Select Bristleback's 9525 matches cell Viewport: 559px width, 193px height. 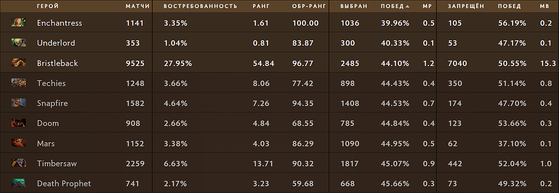click(x=135, y=63)
